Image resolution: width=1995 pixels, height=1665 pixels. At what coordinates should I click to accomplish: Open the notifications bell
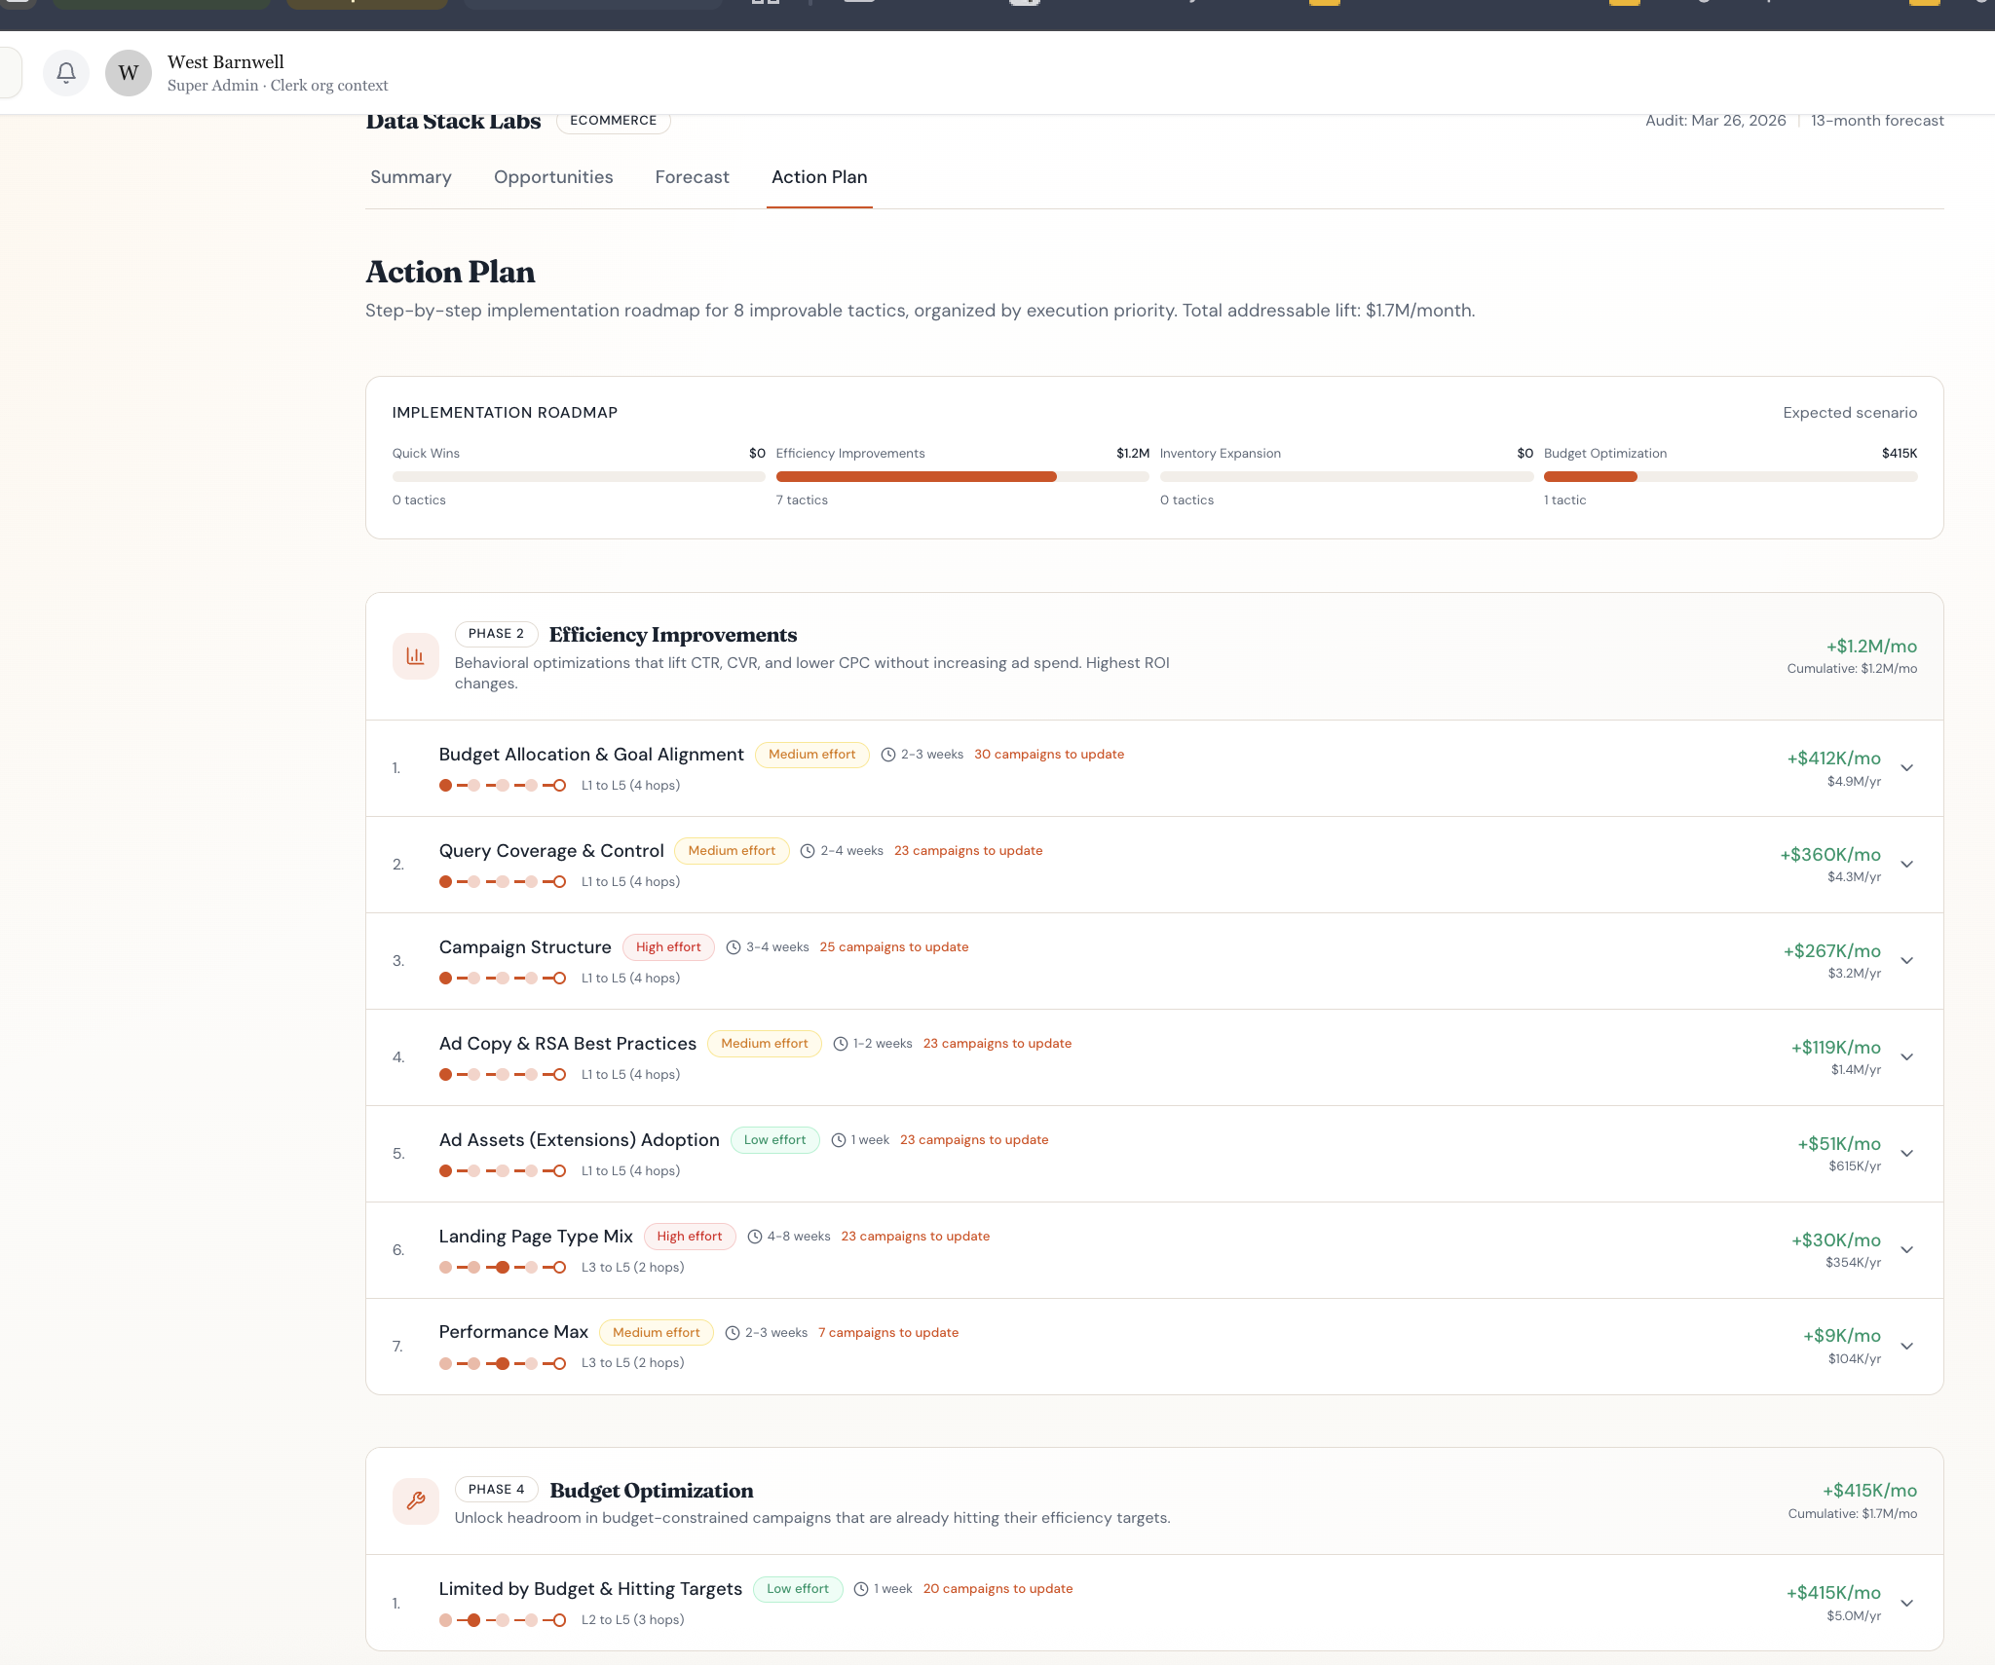coord(66,73)
